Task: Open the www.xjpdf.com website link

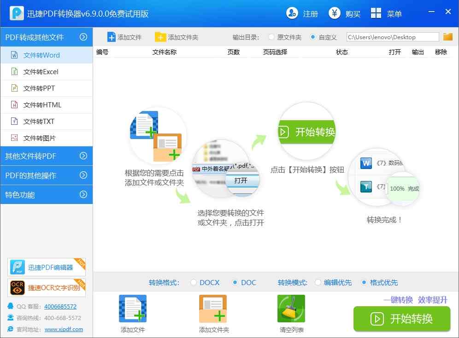Action: coord(64,329)
